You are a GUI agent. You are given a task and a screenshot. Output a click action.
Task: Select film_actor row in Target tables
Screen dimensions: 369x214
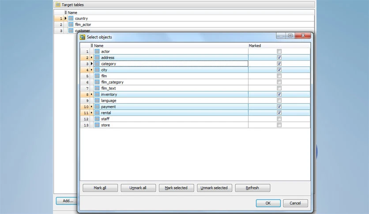(184, 24)
